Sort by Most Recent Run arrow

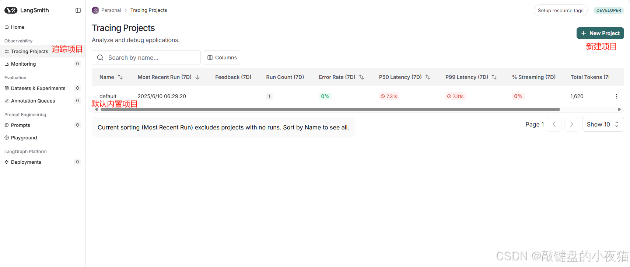click(197, 77)
